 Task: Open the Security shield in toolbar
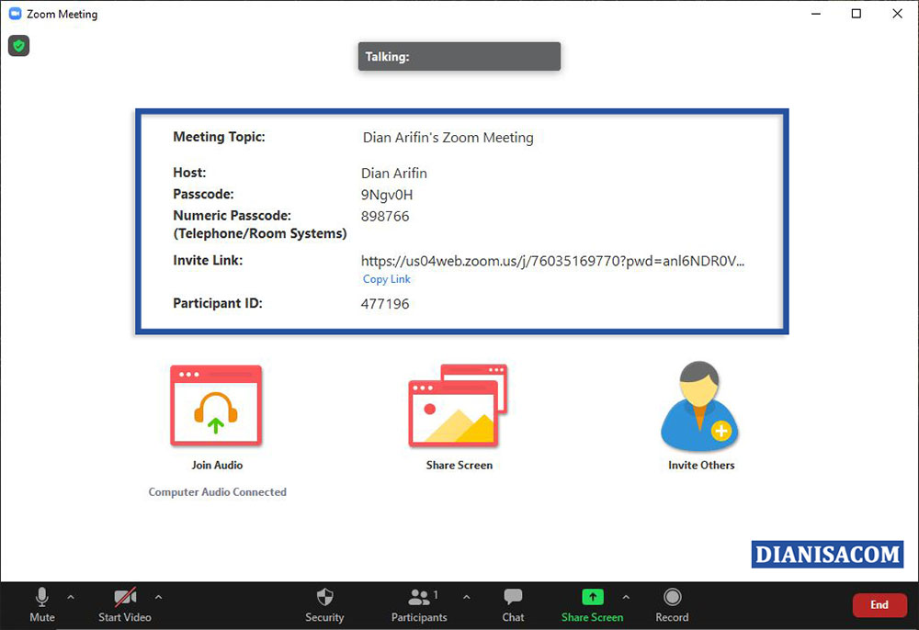pyautogui.click(x=324, y=604)
